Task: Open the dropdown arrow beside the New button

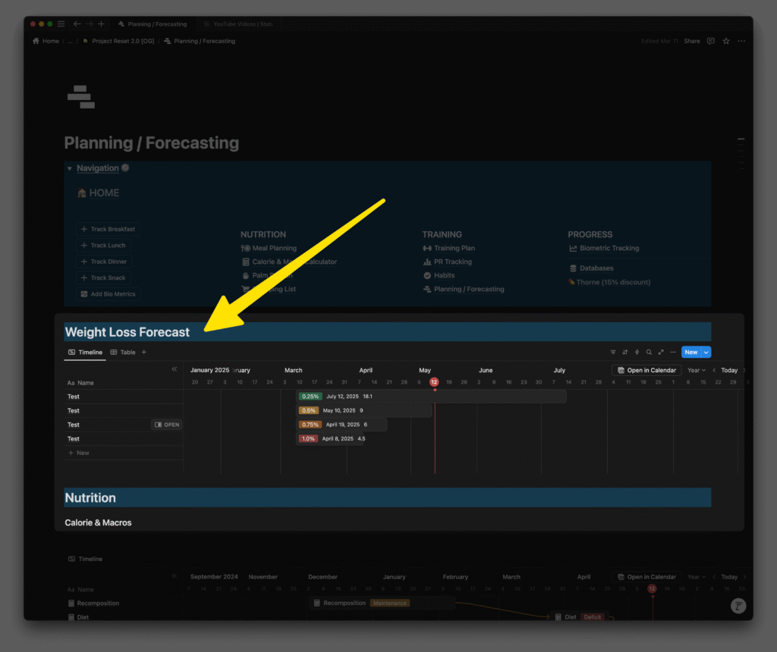Action: point(706,353)
